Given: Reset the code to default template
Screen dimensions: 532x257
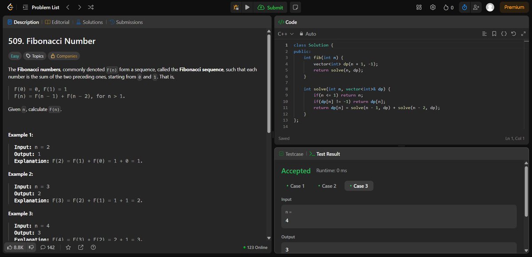Looking at the screenshot, I should click(x=513, y=33).
